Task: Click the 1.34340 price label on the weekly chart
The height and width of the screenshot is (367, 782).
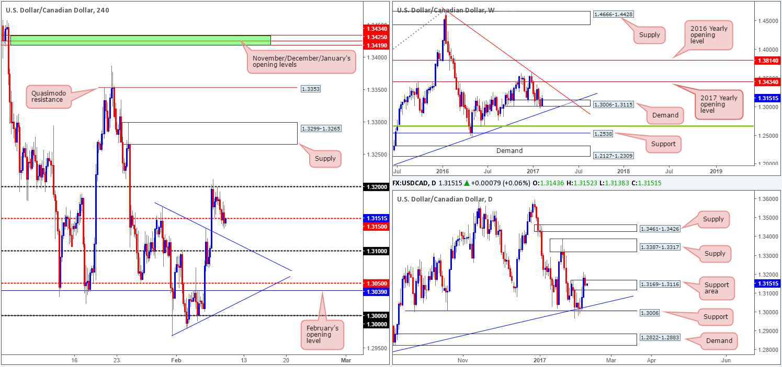Action: coord(768,81)
